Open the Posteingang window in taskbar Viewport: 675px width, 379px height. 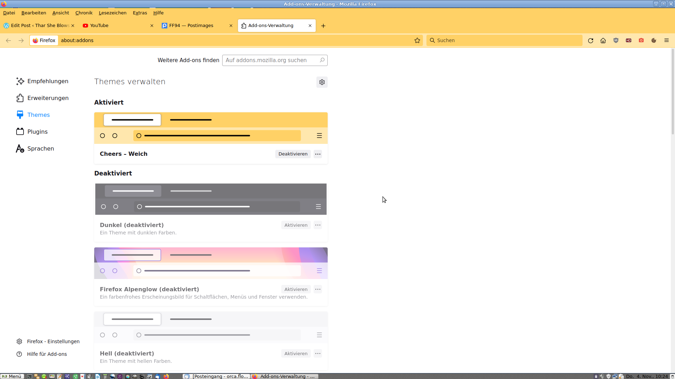click(x=216, y=376)
